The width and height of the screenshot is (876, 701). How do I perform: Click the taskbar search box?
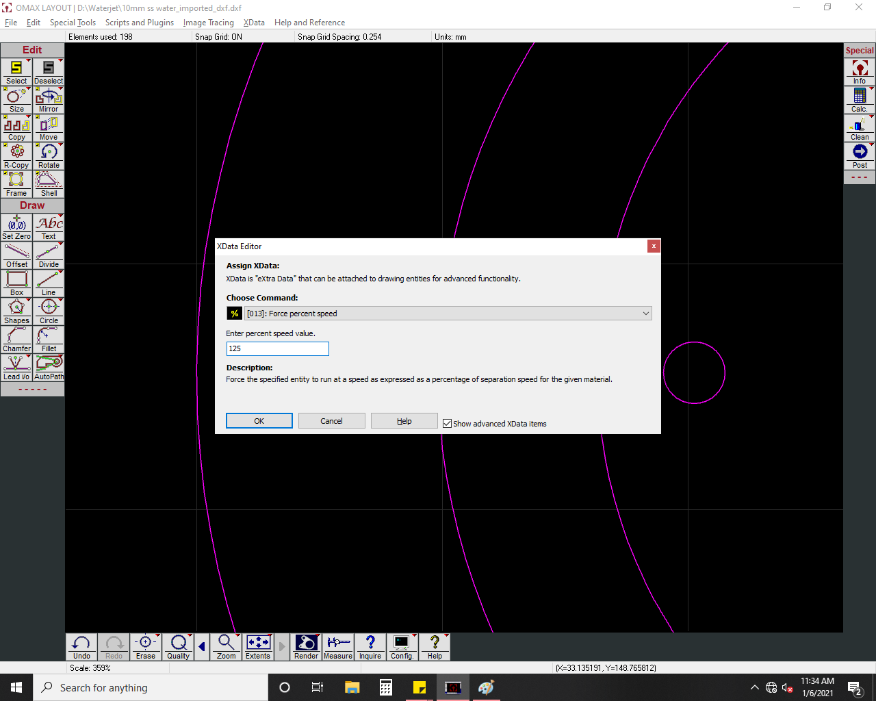pos(151,687)
